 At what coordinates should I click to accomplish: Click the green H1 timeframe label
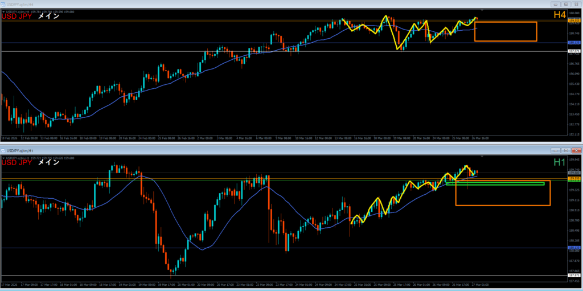point(560,162)
